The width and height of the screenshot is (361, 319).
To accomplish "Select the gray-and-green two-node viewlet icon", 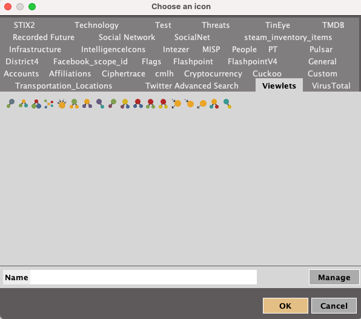I will point(10,104).
